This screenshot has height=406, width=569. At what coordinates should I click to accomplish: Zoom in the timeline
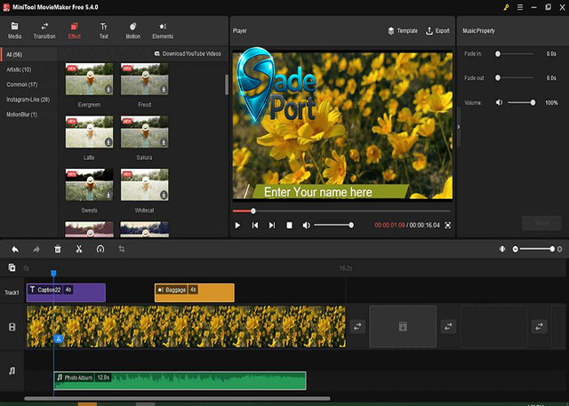click(x=559, y=249)
